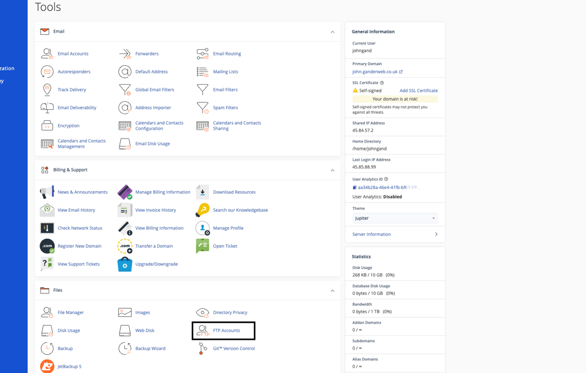Open the Backup link
Viewport: 586px width, 373px height.
click(65, 348)
